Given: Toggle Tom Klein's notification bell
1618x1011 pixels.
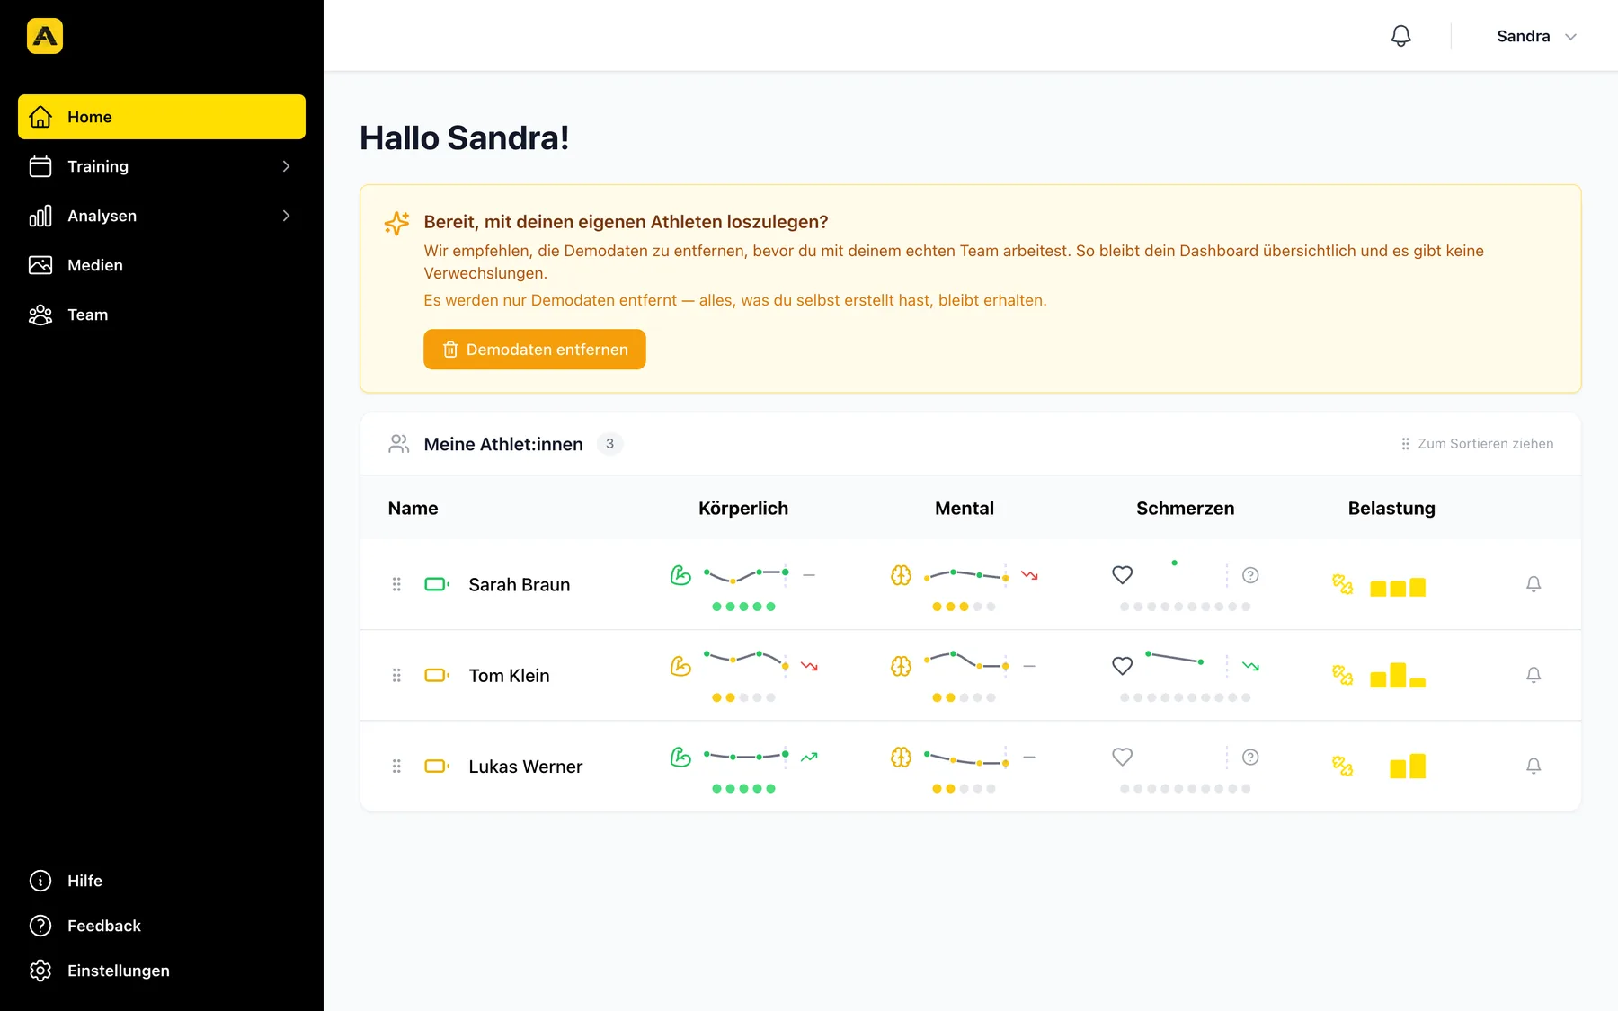Looking at the screenshot, I should pyautogui.click(x=1534, y=675).
